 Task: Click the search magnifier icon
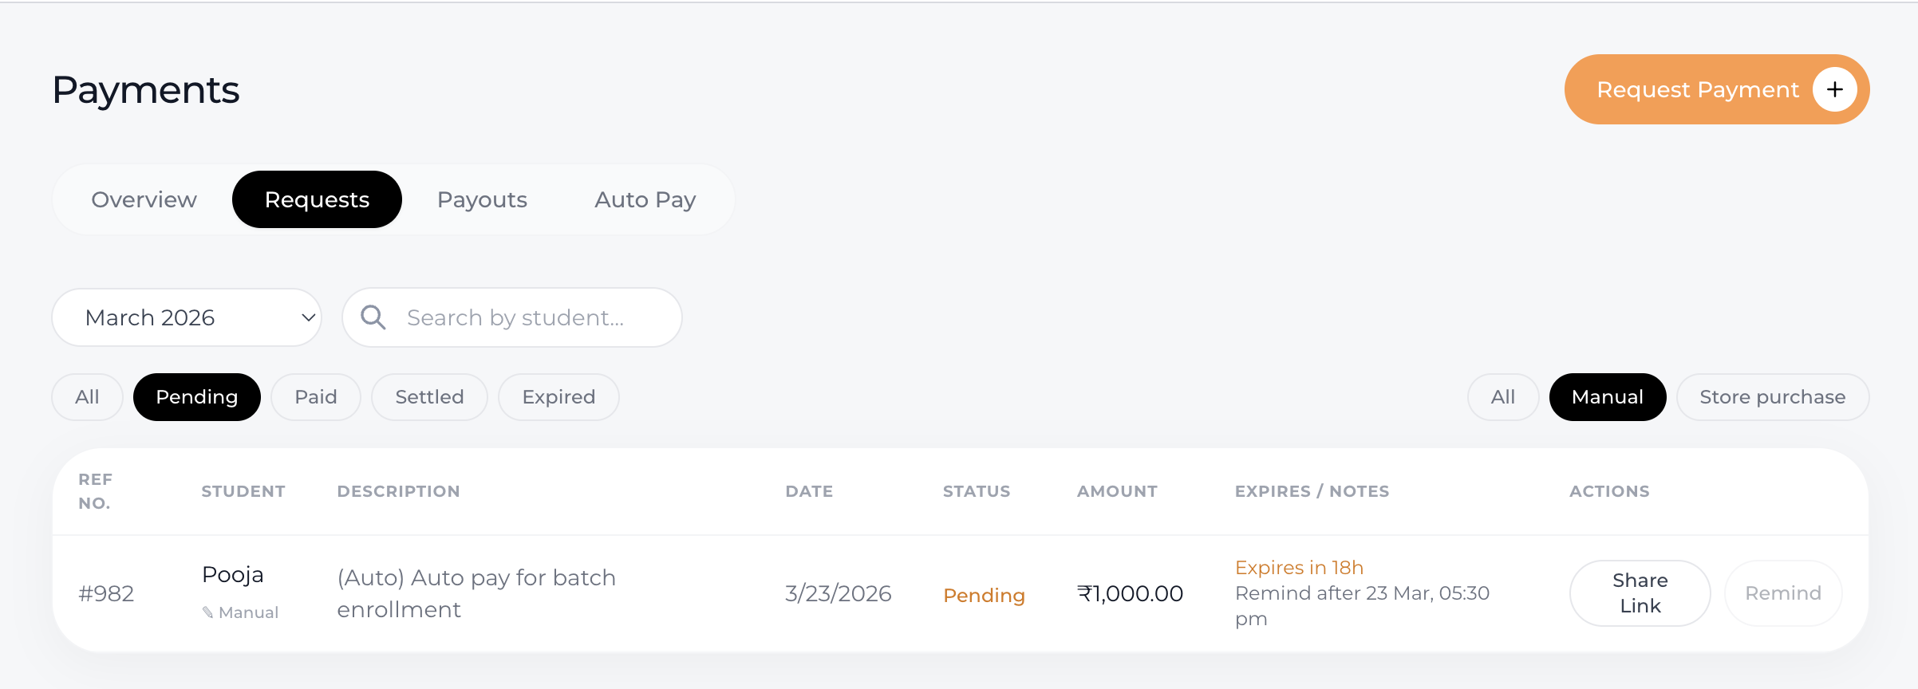(x=373, y=317)
